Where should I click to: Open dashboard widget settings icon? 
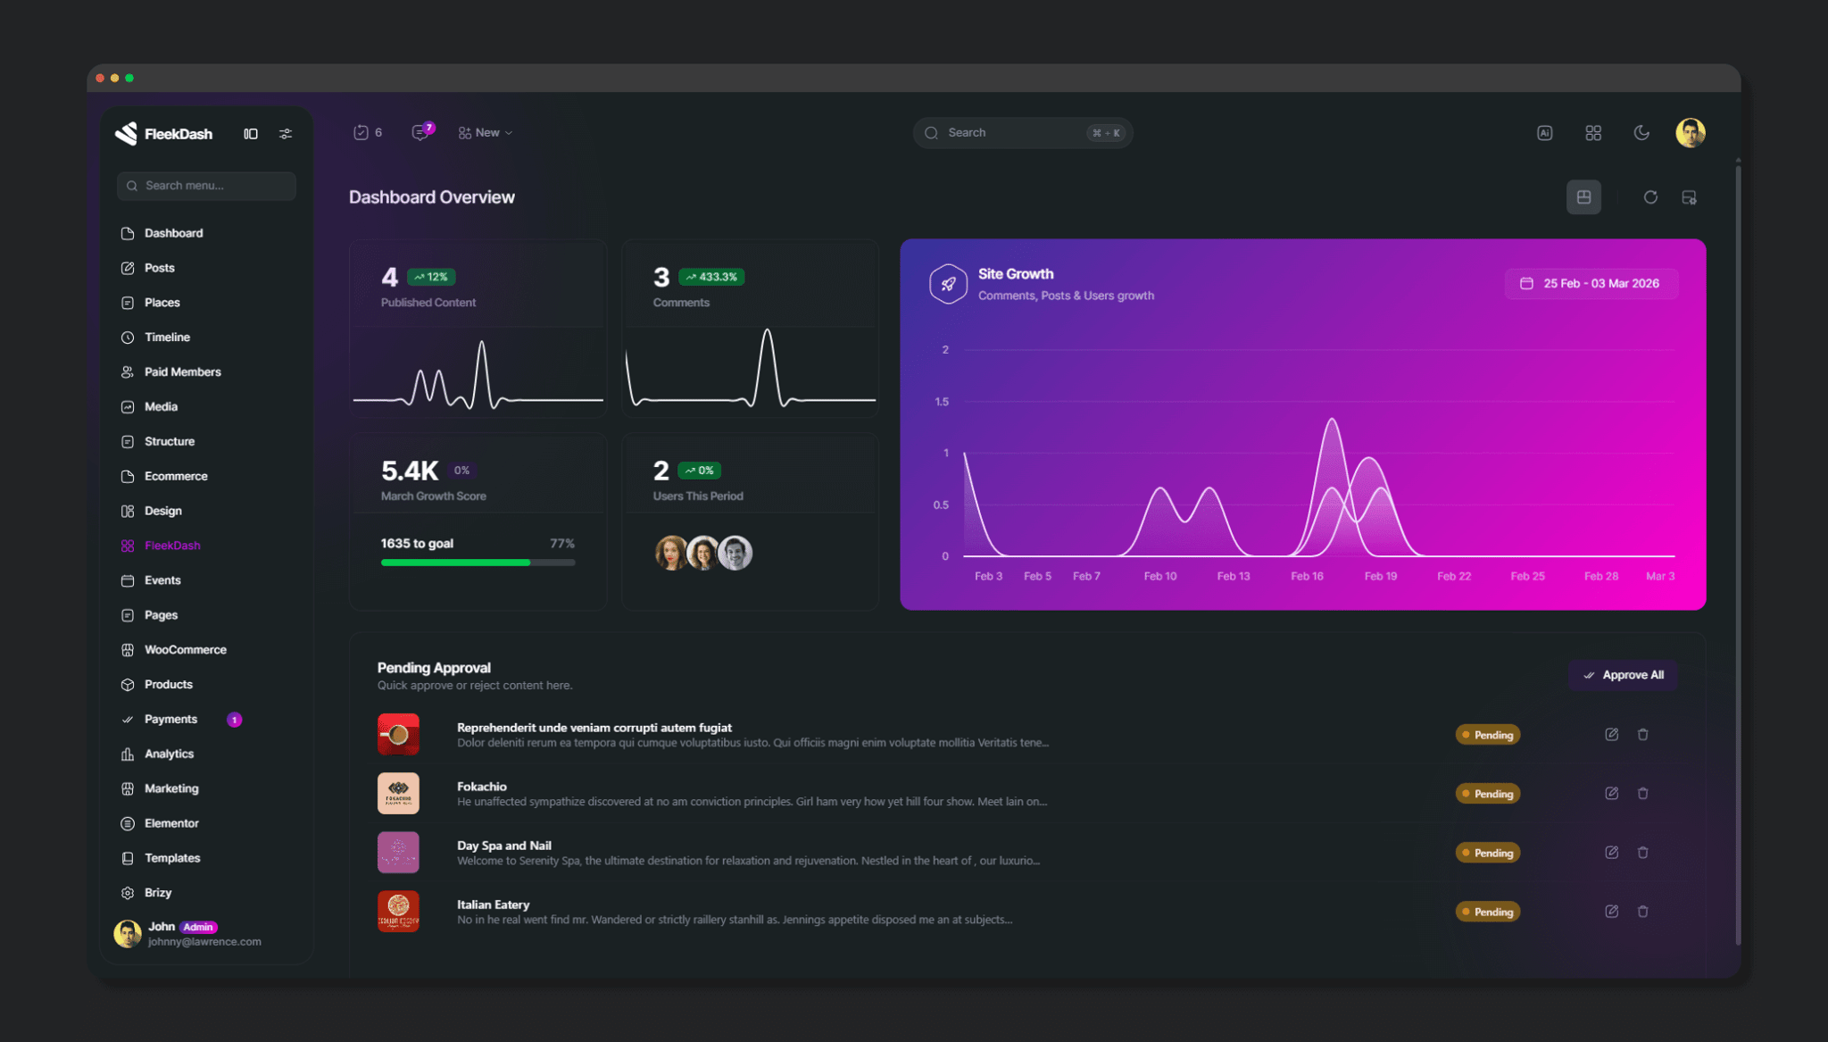coord(1689,197)
